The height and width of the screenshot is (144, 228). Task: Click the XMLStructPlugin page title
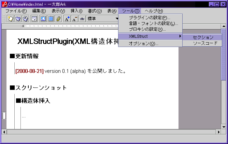[68, 42]
